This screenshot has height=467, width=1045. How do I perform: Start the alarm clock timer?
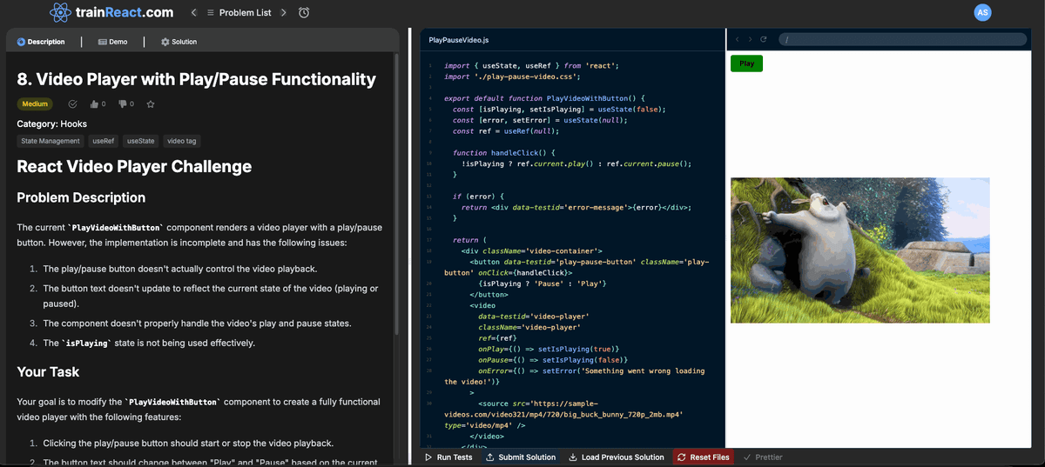(x=304, y=13)
